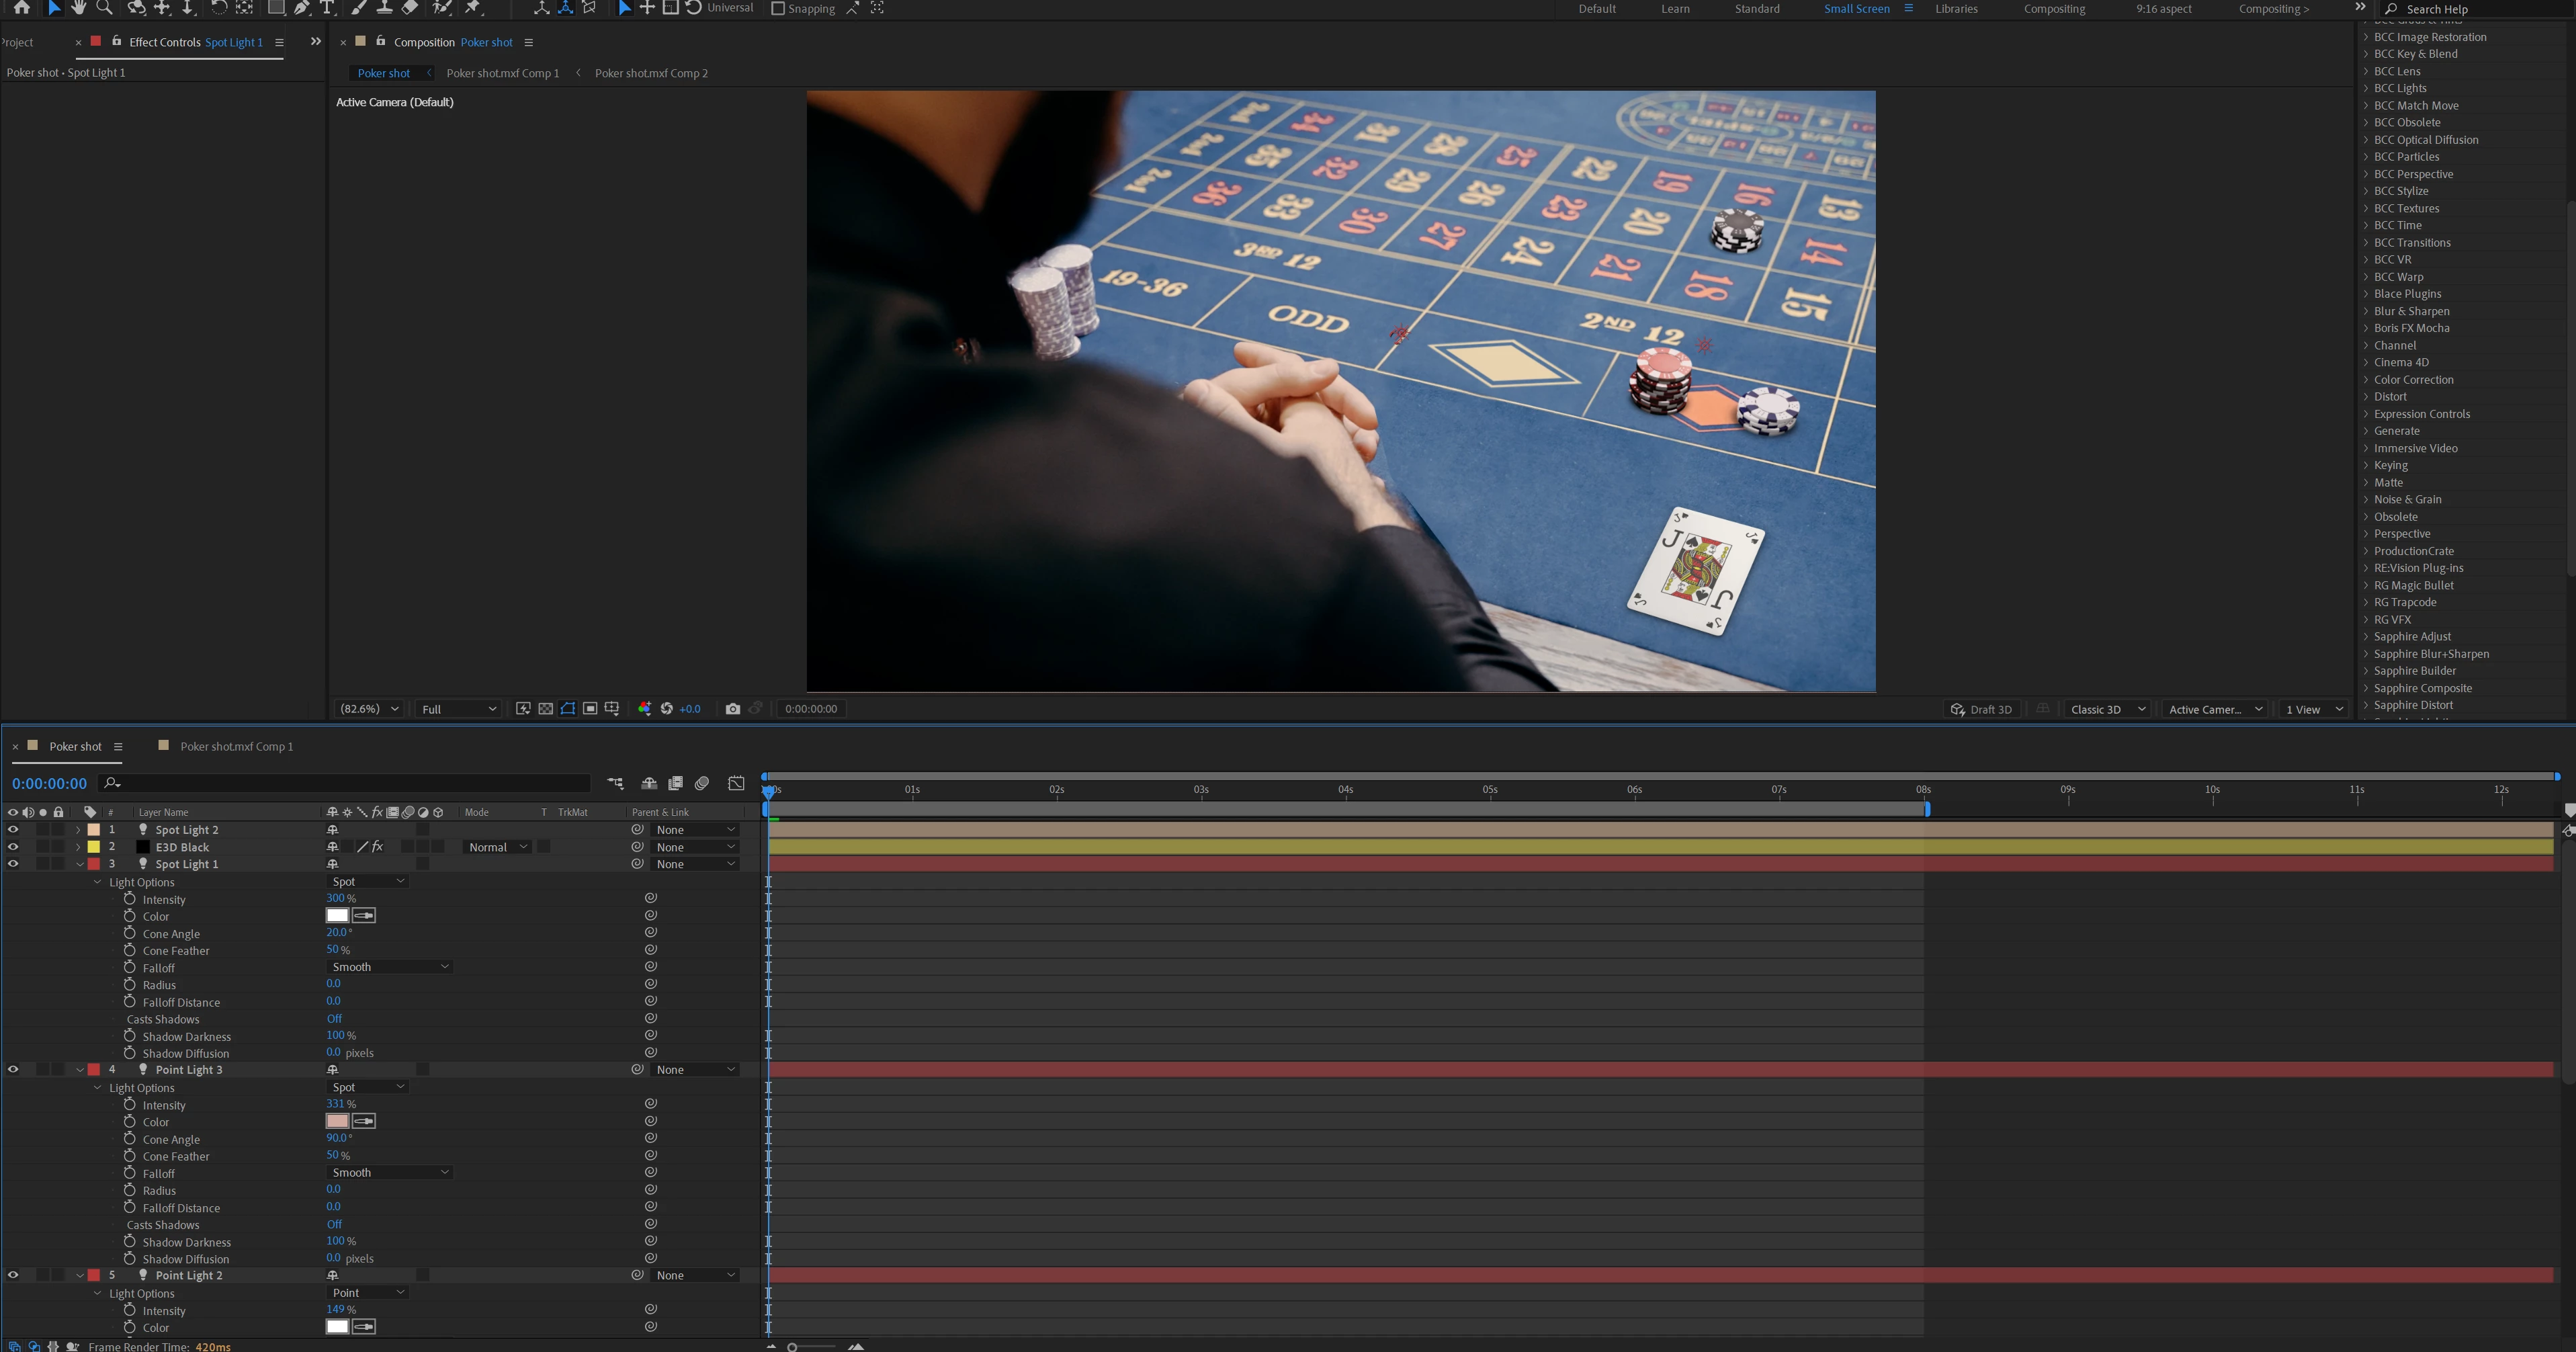Toggle visibility of Point Light 3
2576x1352 pixels.
coord(13,1070)
